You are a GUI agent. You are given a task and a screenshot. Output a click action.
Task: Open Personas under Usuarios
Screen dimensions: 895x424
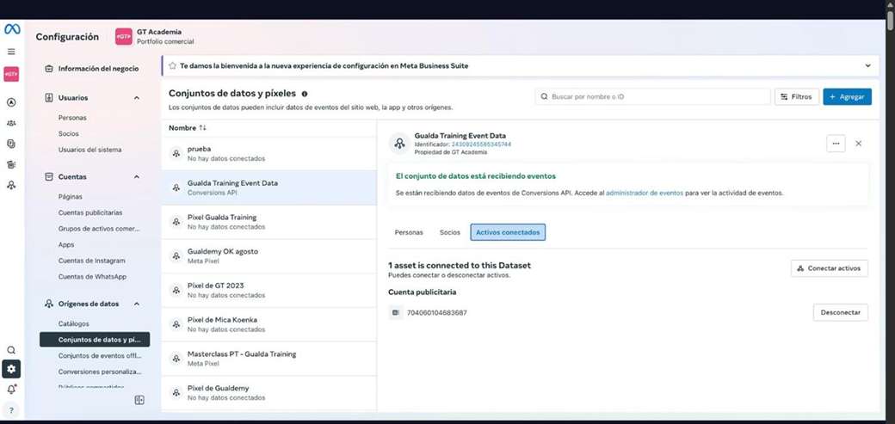(x=72, y=118)
